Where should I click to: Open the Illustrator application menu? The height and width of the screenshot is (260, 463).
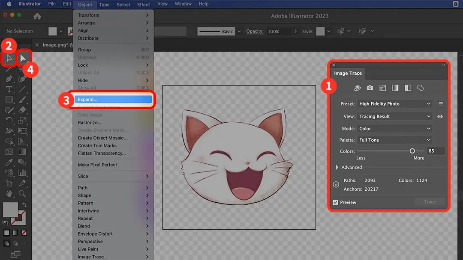(x=30, y=4)
